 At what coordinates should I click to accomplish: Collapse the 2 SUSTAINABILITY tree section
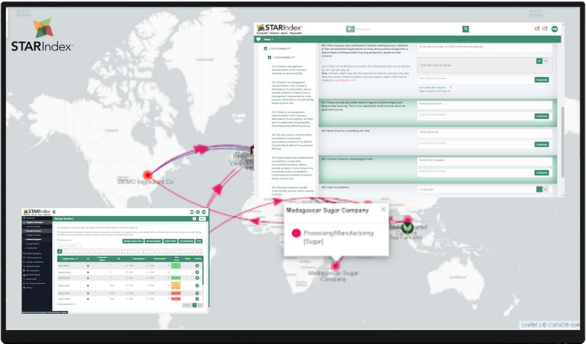(266, 49)
